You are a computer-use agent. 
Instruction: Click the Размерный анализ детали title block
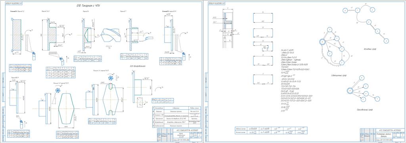point(382,135)
